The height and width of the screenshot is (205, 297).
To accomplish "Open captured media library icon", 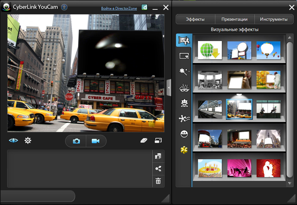I will click(158, 156).
